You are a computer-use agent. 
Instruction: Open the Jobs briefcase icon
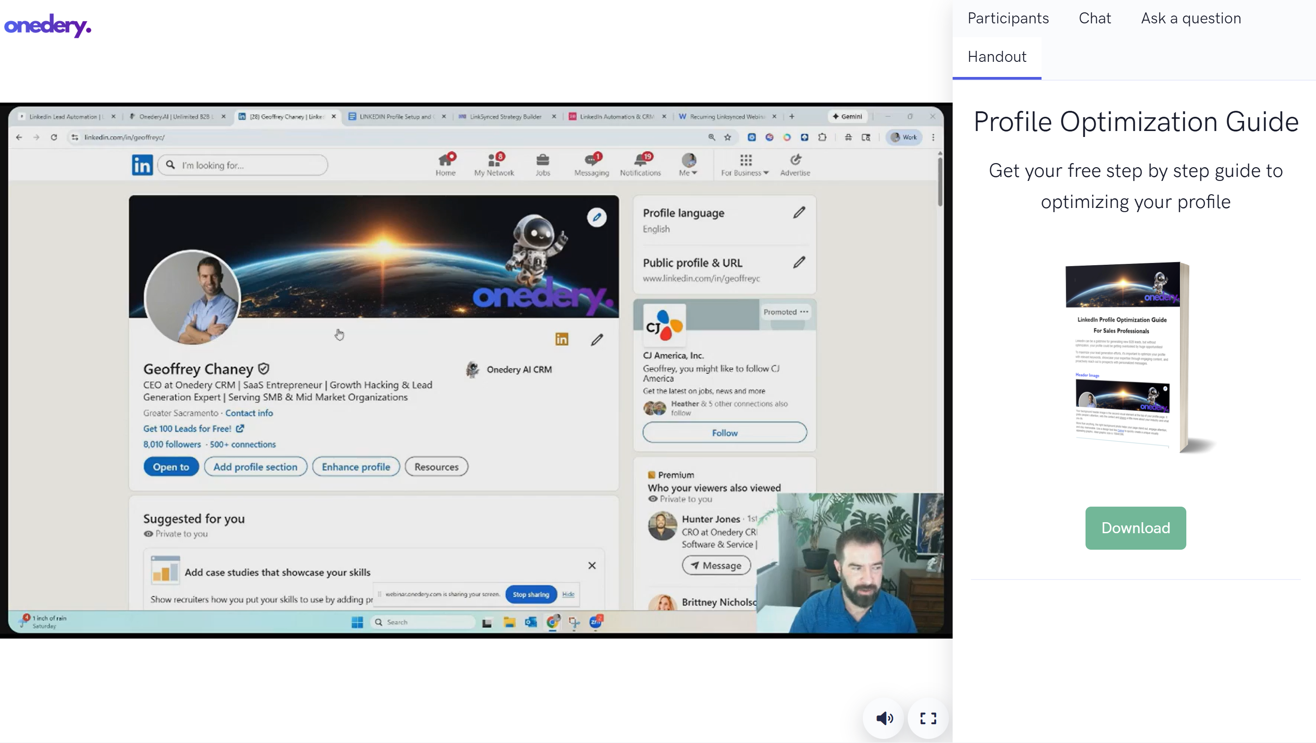(543, 165)
